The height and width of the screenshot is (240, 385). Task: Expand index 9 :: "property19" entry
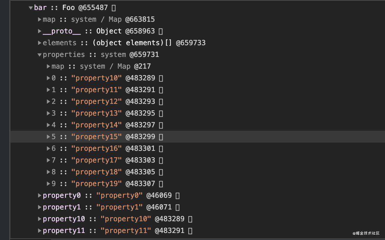tap(48, 184)
